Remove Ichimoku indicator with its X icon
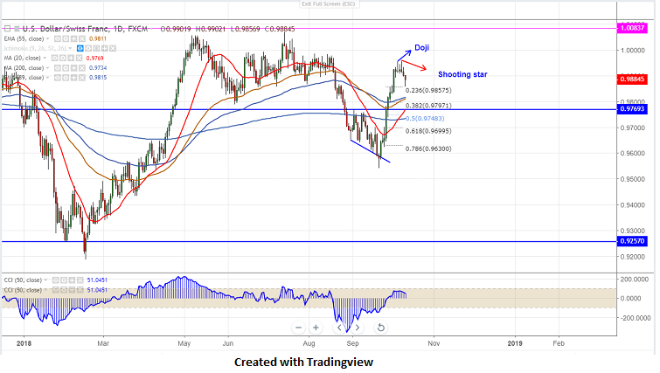The width and height of the screenshot is (660, 373). pyautogui.click(x=113, y=48)
